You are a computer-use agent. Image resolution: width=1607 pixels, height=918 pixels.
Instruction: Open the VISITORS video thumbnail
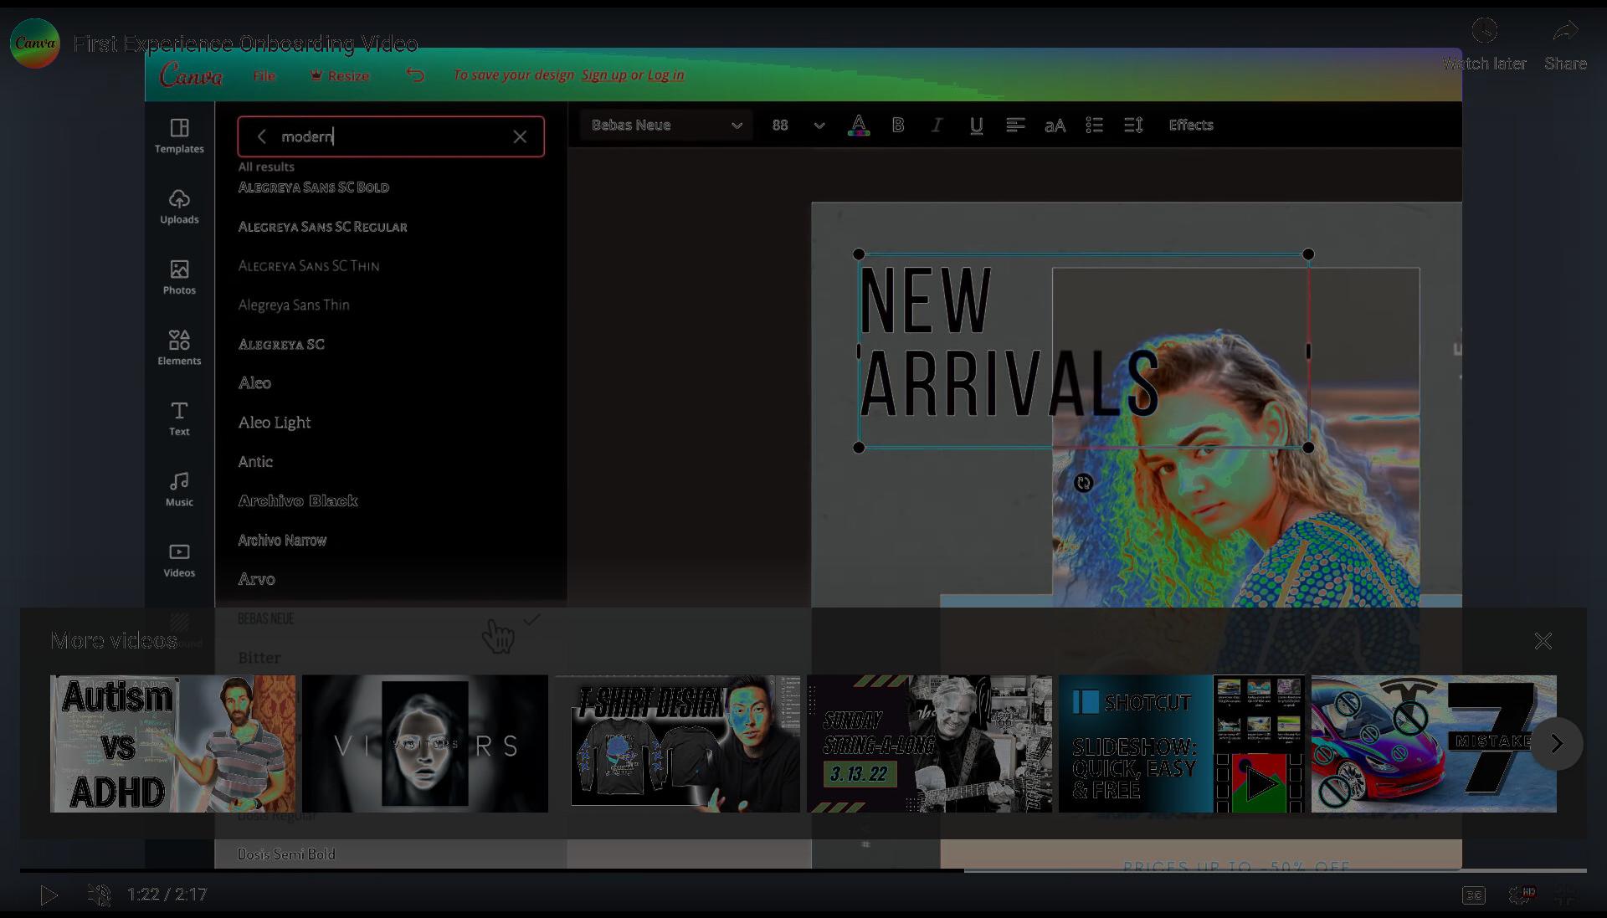425,744
